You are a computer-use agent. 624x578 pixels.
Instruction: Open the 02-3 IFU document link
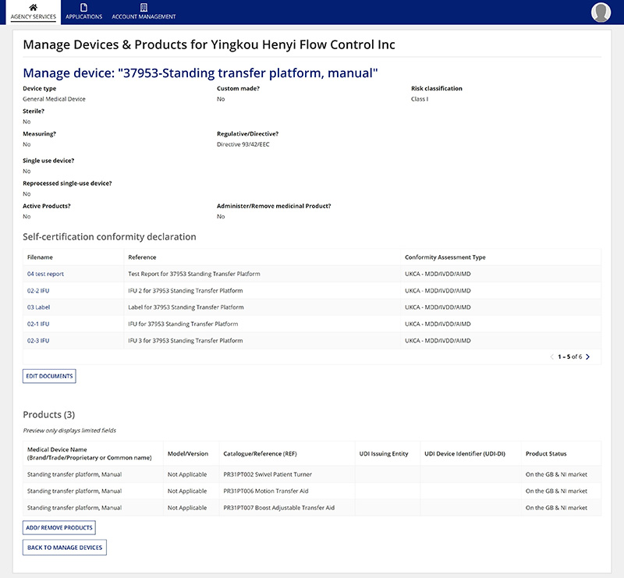(x=38, y=340)
